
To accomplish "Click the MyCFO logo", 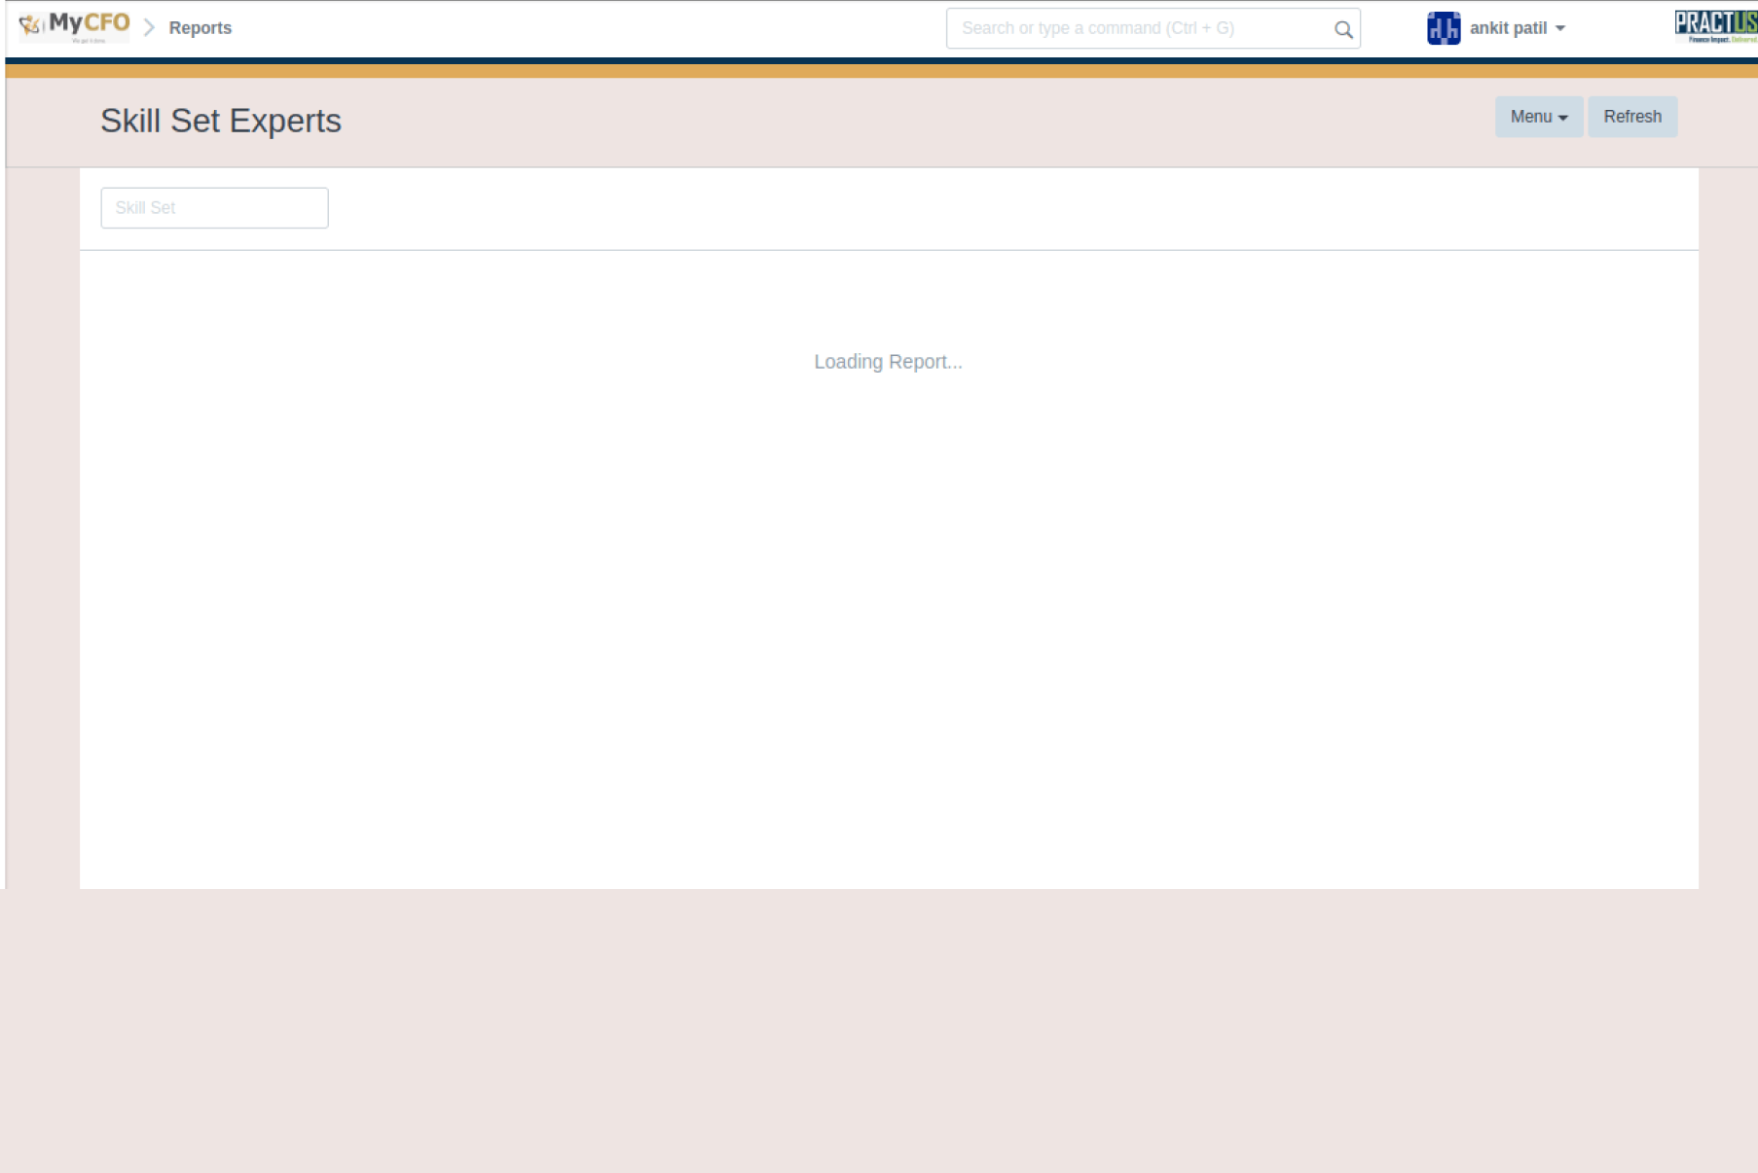I will click(x=74, y=26).
